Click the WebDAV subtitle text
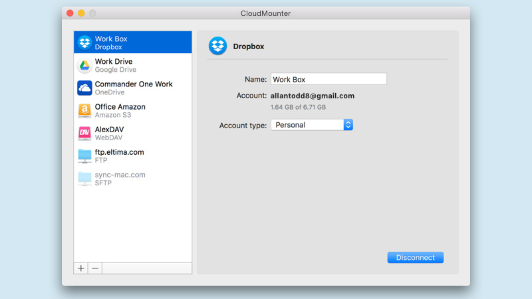Image resolution: width=532 pixels, height=299 pixels. pyautogui.click(x=108, y=138)
